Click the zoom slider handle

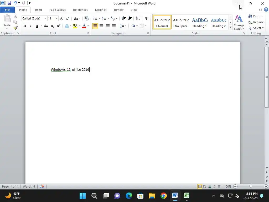(x=251, y=186)
